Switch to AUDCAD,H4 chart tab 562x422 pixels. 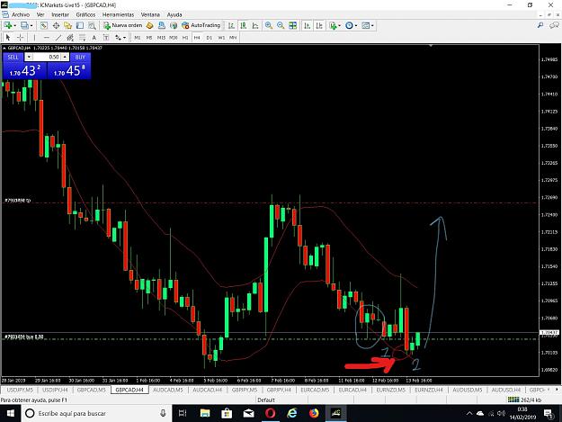(208, 390)
